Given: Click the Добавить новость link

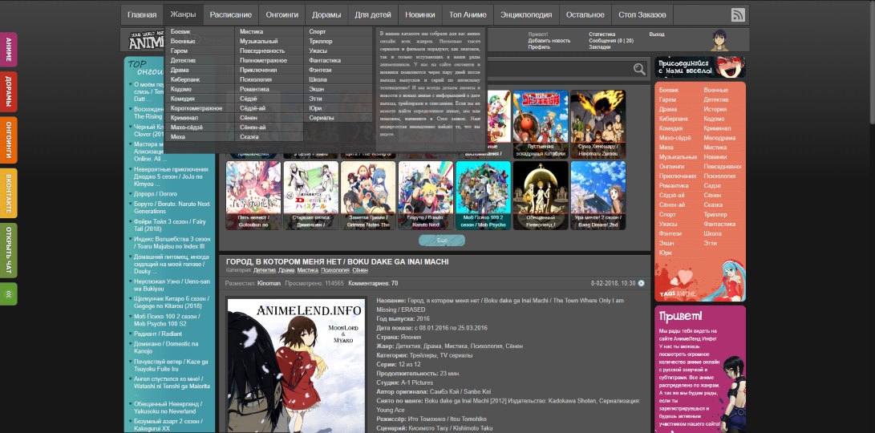Looking at the screenshot, I should coord(549,41).
